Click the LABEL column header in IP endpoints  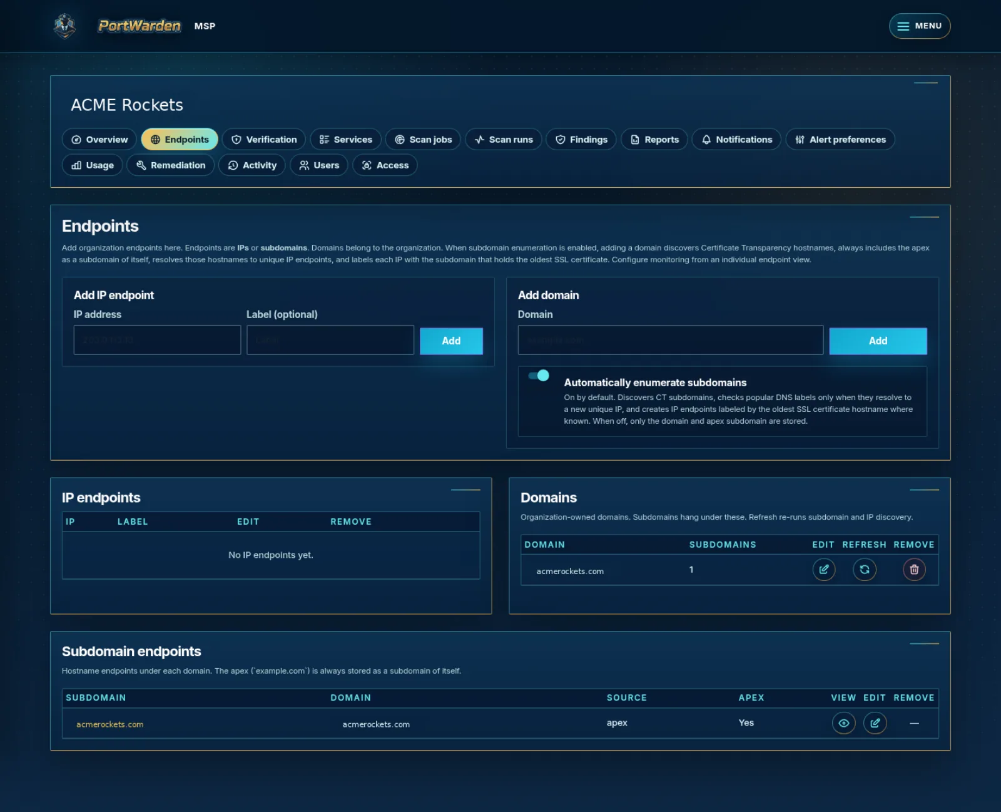click(133, 522)
